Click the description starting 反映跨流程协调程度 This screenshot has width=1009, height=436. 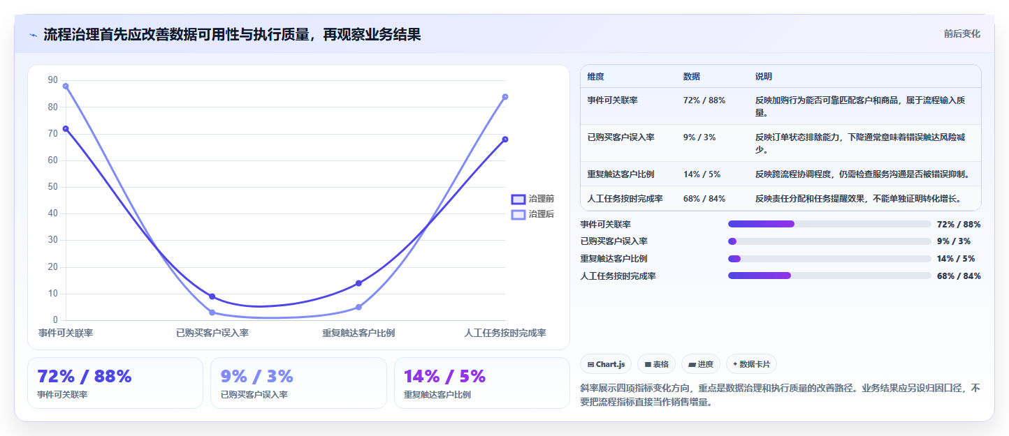pyautogui.click(x=863, y=174)
